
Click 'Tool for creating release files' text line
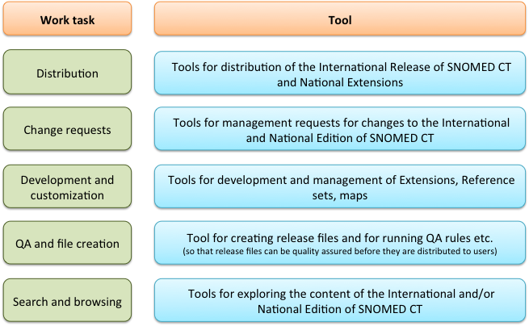(341, 238)
